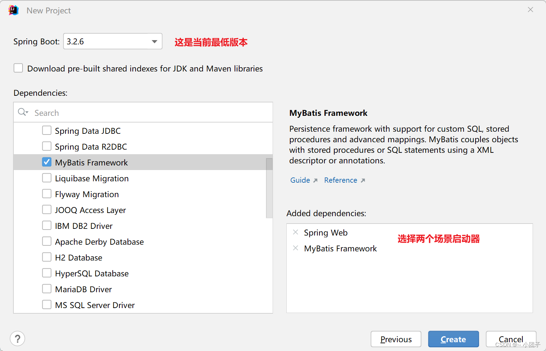
Task: Remove Spring Web from added dependencies
Action: [296, 232]
